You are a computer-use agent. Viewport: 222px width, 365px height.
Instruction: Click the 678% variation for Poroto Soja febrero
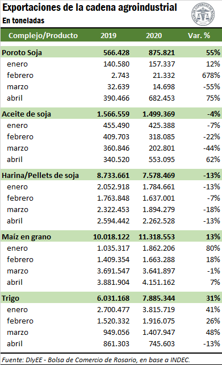click(211, 75)
